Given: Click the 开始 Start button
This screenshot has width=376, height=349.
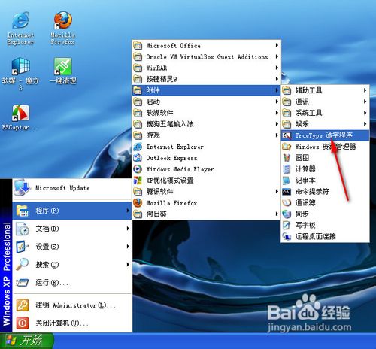Looking at the screenshot, I should click(x=26, y=341).
